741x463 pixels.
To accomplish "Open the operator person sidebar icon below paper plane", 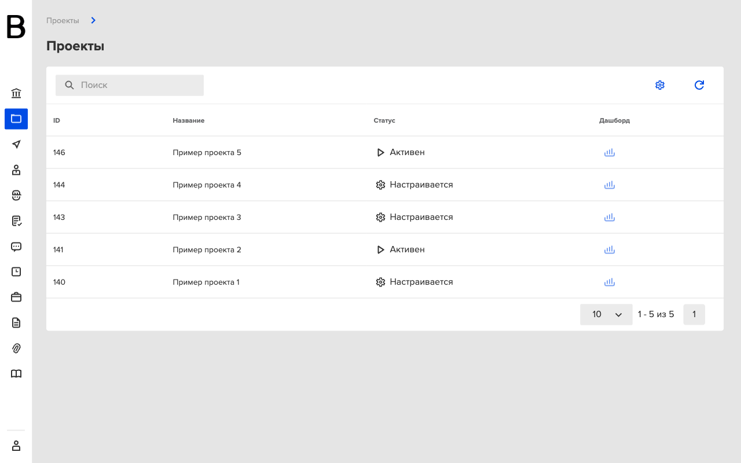I will [x=16, y=170].
